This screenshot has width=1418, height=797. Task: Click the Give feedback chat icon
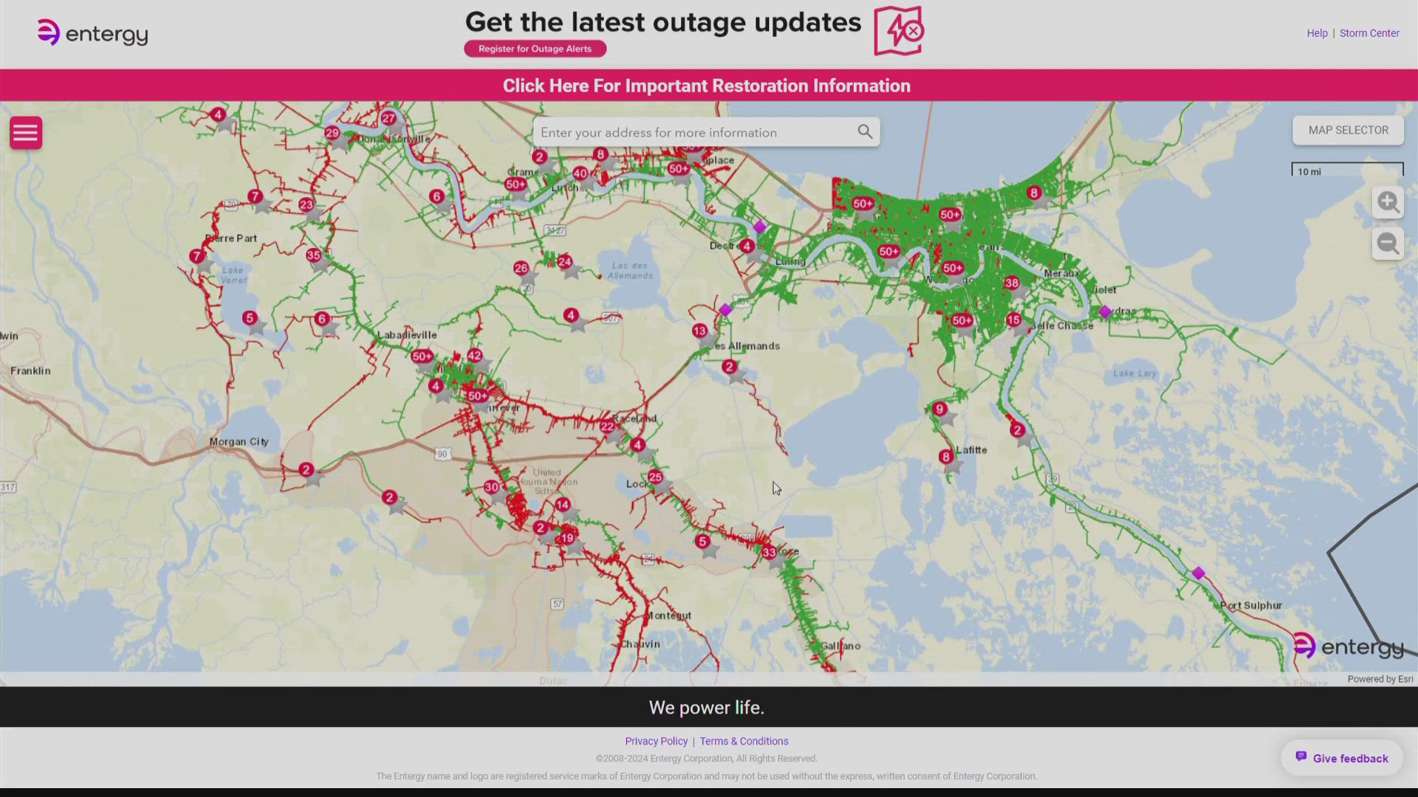[x=1301, y=758]
